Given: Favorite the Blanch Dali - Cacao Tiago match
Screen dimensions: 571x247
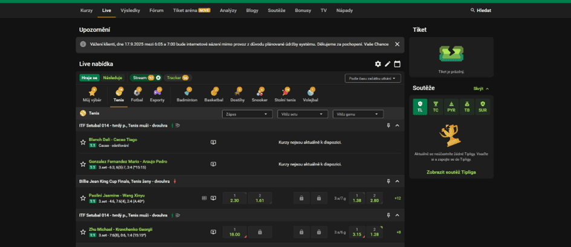Looking at the screenshot, I should coord(83,142).
